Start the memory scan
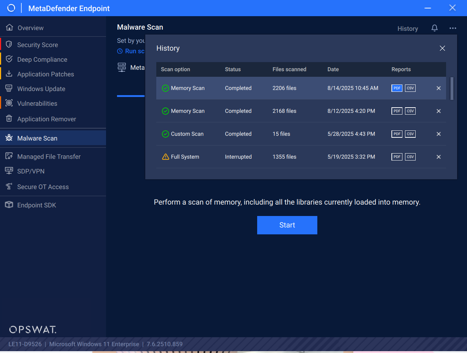467x353 pixels. 287,225
